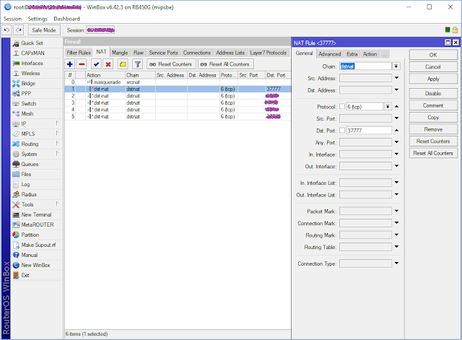This screenshot has width=462, height=340.
Task: Click the Disable button
Action: coord(433,93)
